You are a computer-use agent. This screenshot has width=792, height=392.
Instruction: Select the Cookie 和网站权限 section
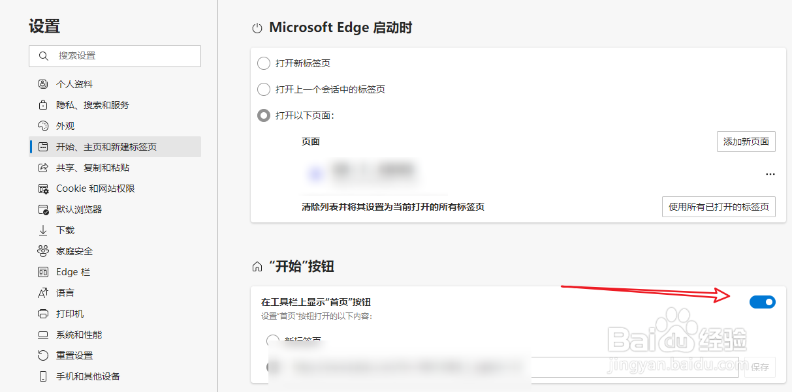[95, 188]
